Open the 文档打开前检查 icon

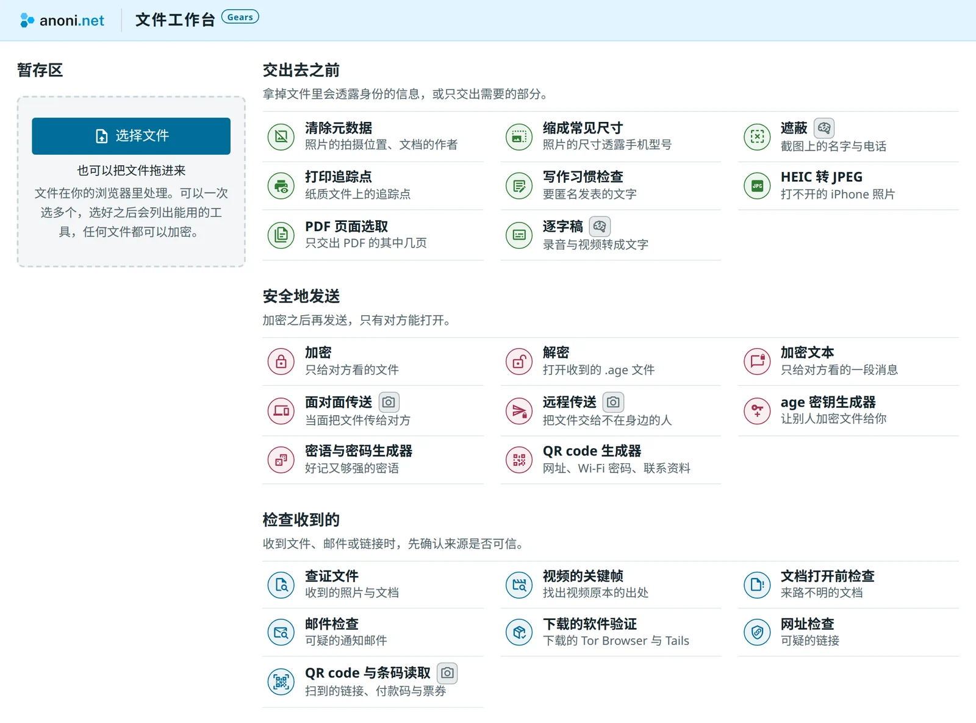pyautogui.click(x=757, y=585)
